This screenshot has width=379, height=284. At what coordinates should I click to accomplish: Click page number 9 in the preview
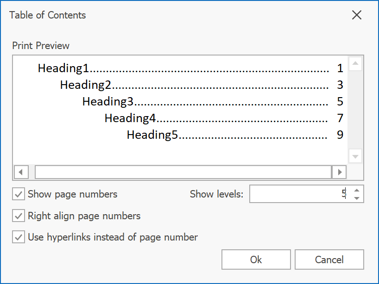(340, 135)
